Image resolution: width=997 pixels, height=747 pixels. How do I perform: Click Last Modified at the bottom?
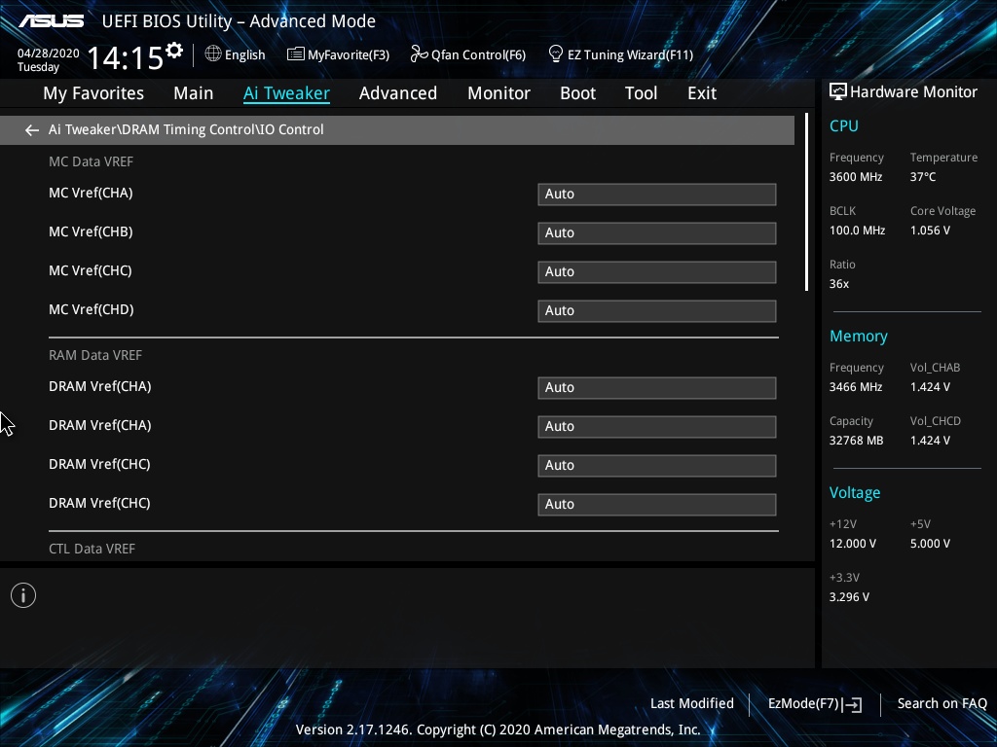tap(692, 703)
